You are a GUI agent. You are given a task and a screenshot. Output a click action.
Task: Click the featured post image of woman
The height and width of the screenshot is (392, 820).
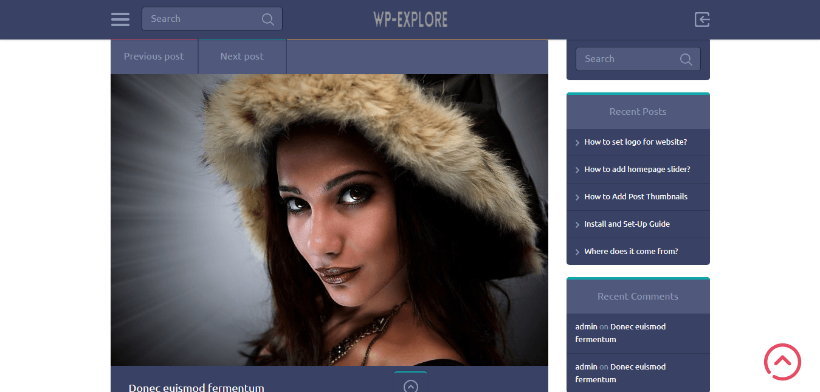[x=329, y=220]
